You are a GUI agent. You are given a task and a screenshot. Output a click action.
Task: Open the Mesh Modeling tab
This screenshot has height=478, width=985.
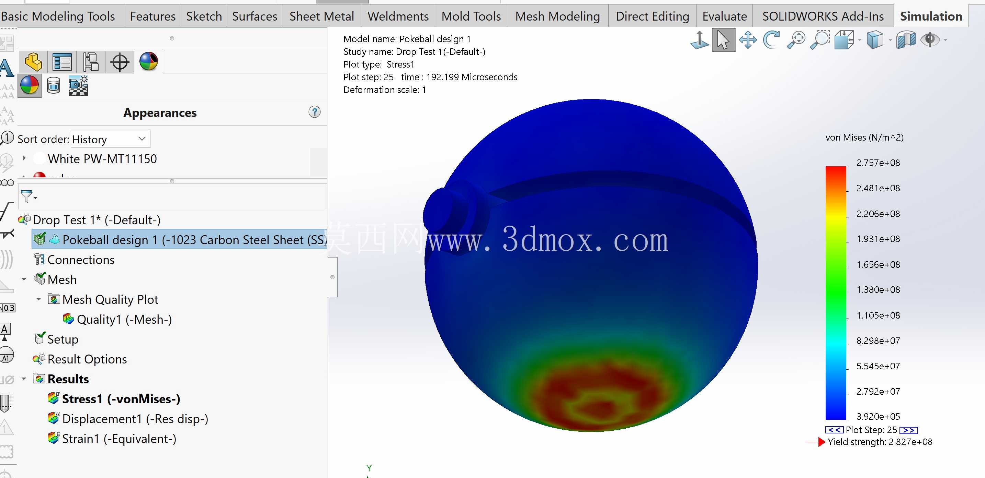[x=557, y=16]
